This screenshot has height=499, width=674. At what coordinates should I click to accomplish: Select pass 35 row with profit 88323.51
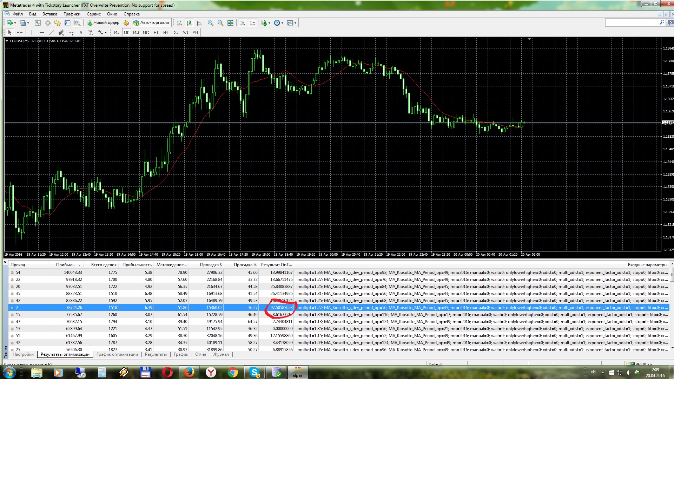click(x=339, y=294)
